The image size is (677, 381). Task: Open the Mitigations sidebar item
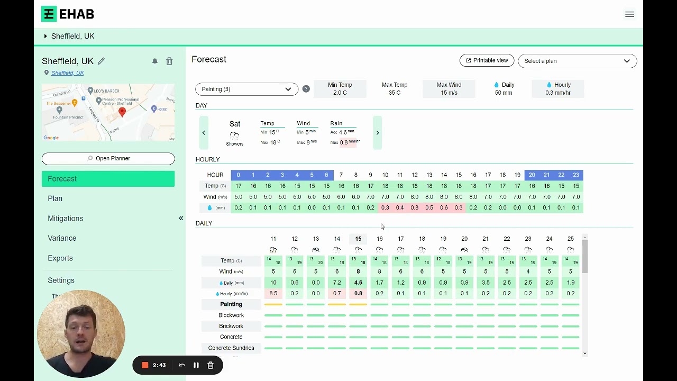65,219
